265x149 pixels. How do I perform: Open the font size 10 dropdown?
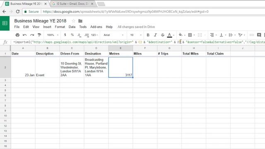(136, 35)
